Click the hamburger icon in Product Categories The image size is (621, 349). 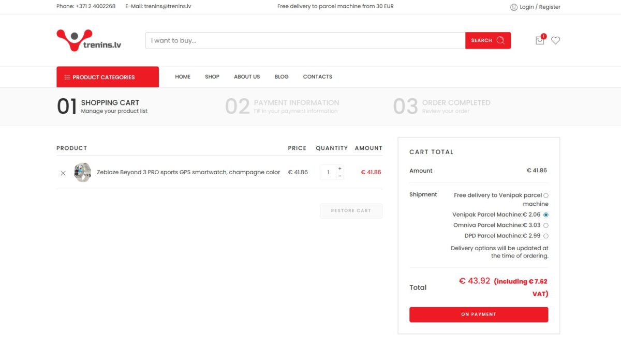[x=67, y=77]
